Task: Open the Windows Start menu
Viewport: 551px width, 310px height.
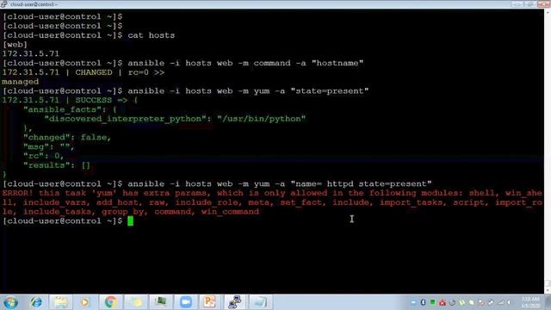Action: [x=10, y=302]
